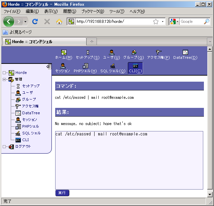Screen dimensions: 214x206
Task: Open ブックマーク(B) menu
Action: coord(93,11)
